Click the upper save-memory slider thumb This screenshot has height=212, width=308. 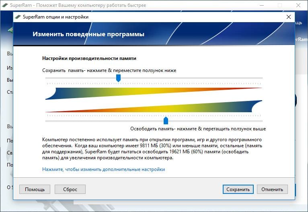pos(118,78)
